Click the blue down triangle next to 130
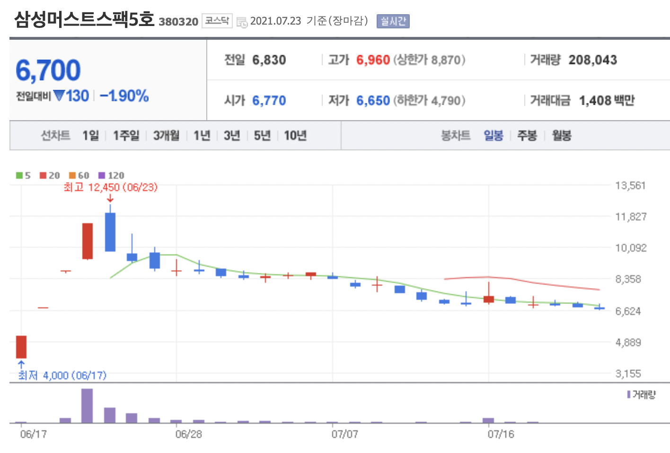The image size is (670, 453). point(59,96)
